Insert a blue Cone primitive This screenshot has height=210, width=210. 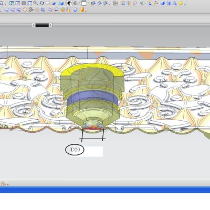coord(174,3)
